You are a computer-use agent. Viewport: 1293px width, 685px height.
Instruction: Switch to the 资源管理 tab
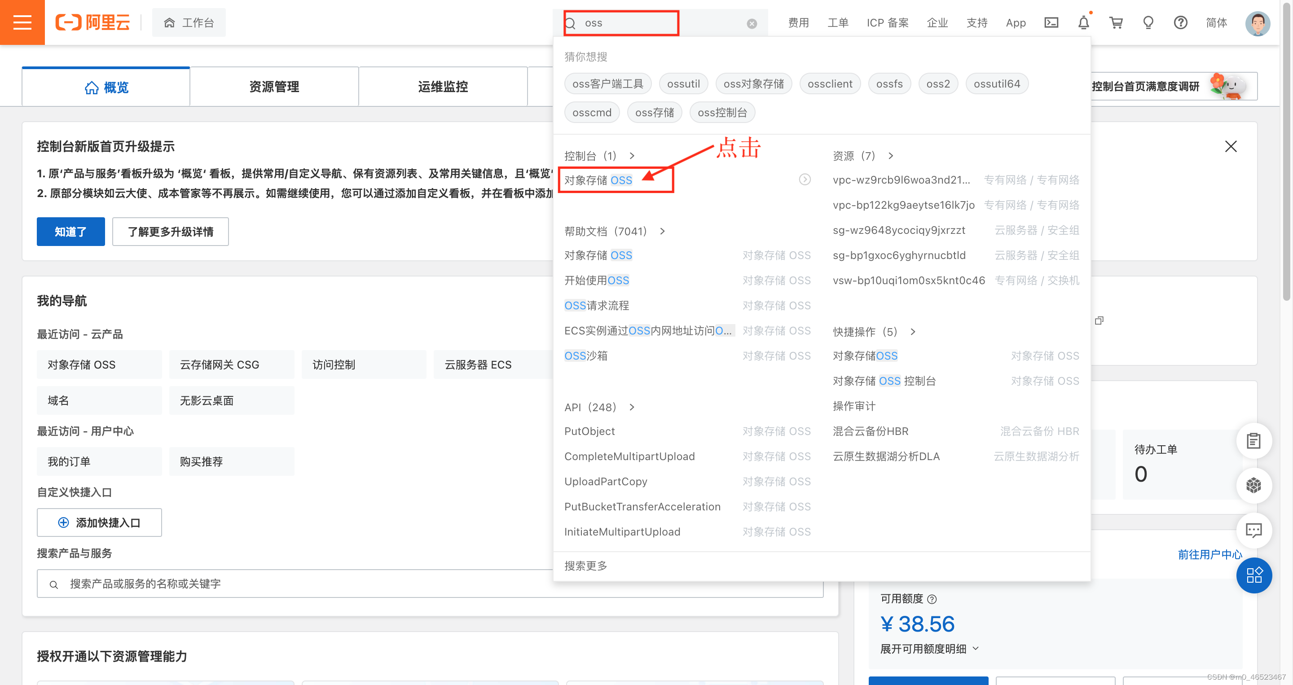[x=274, y=87]
